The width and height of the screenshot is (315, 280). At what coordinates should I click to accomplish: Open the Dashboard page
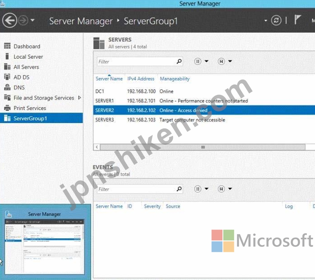click(x=27, y=46)
